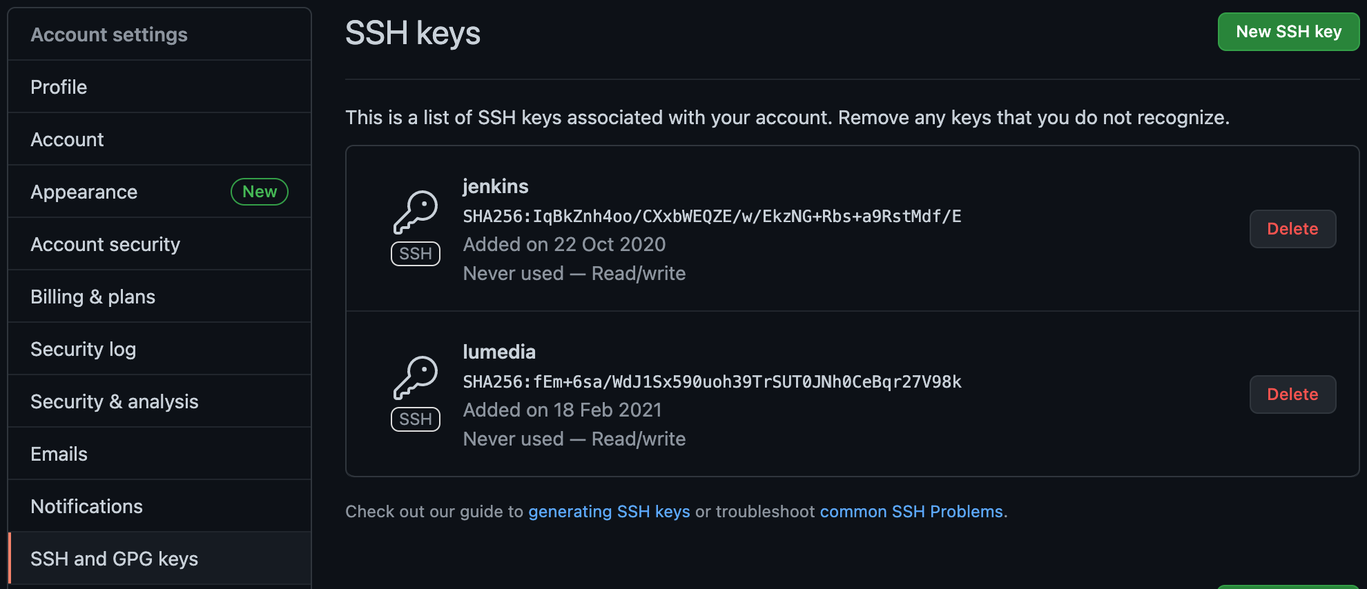Viewport: 1367px width, 589px height.
Task: Click the key icon for jenkins
Action: 416,212
